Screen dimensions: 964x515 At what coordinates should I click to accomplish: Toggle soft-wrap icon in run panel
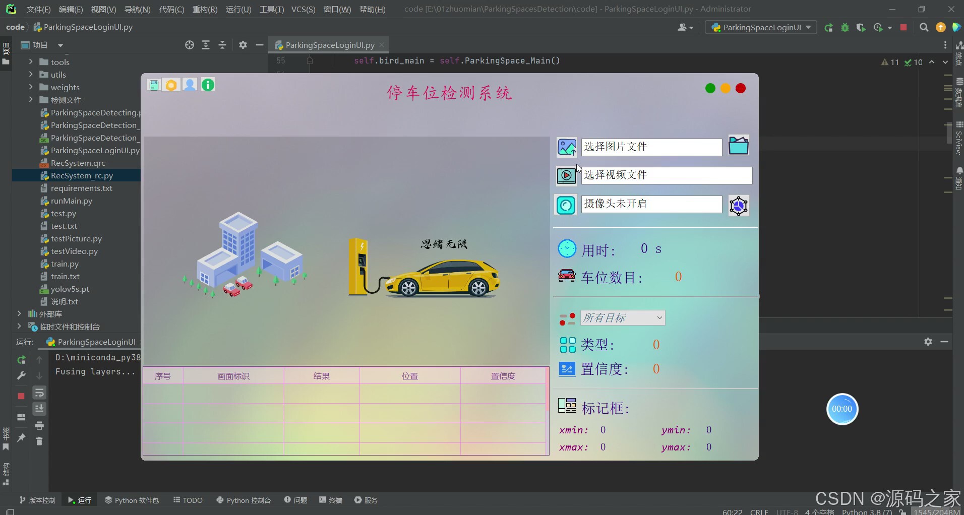(39, 393)
